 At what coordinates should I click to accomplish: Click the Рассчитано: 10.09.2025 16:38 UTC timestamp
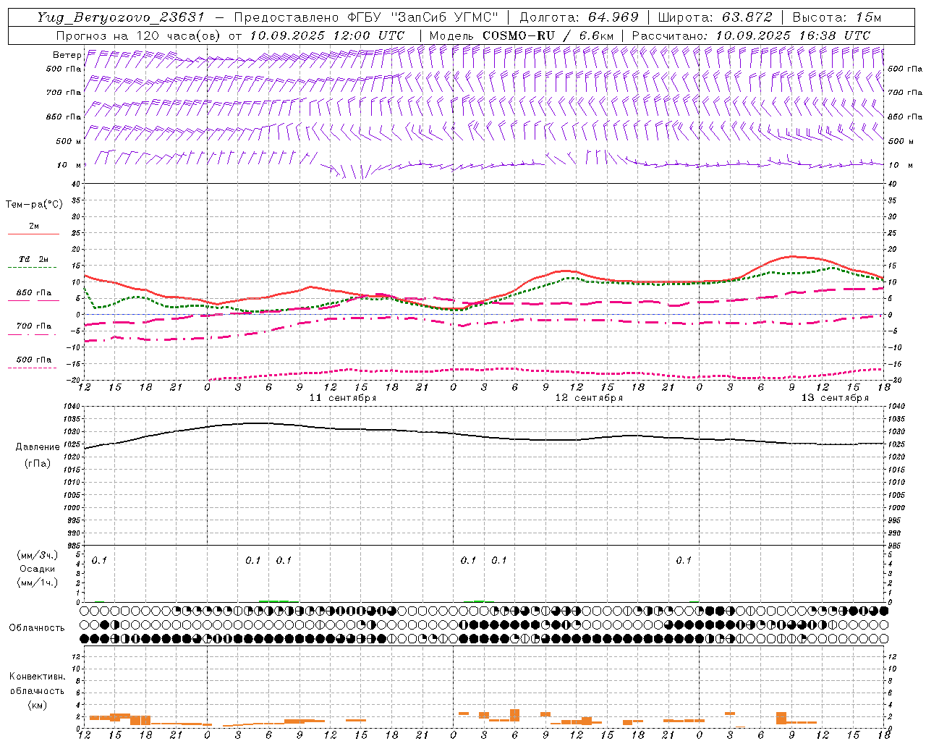pos(751,35)
